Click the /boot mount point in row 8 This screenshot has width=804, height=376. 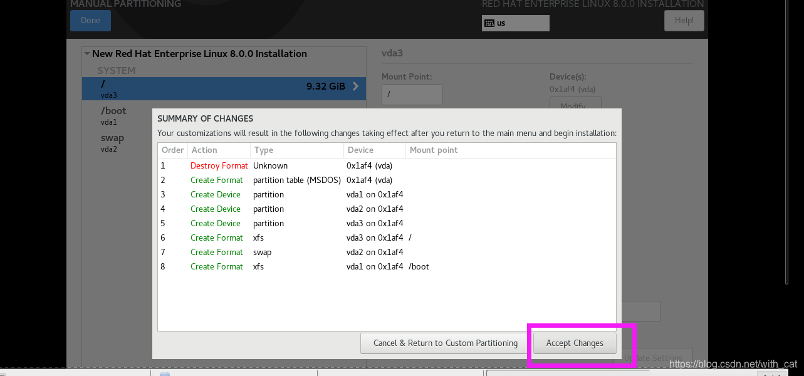coord(419,267)
